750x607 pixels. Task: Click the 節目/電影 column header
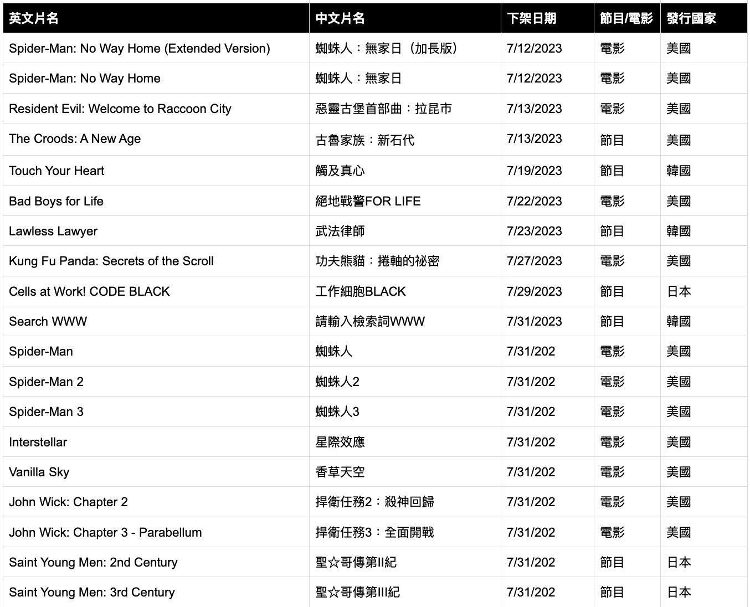(627, 18)
